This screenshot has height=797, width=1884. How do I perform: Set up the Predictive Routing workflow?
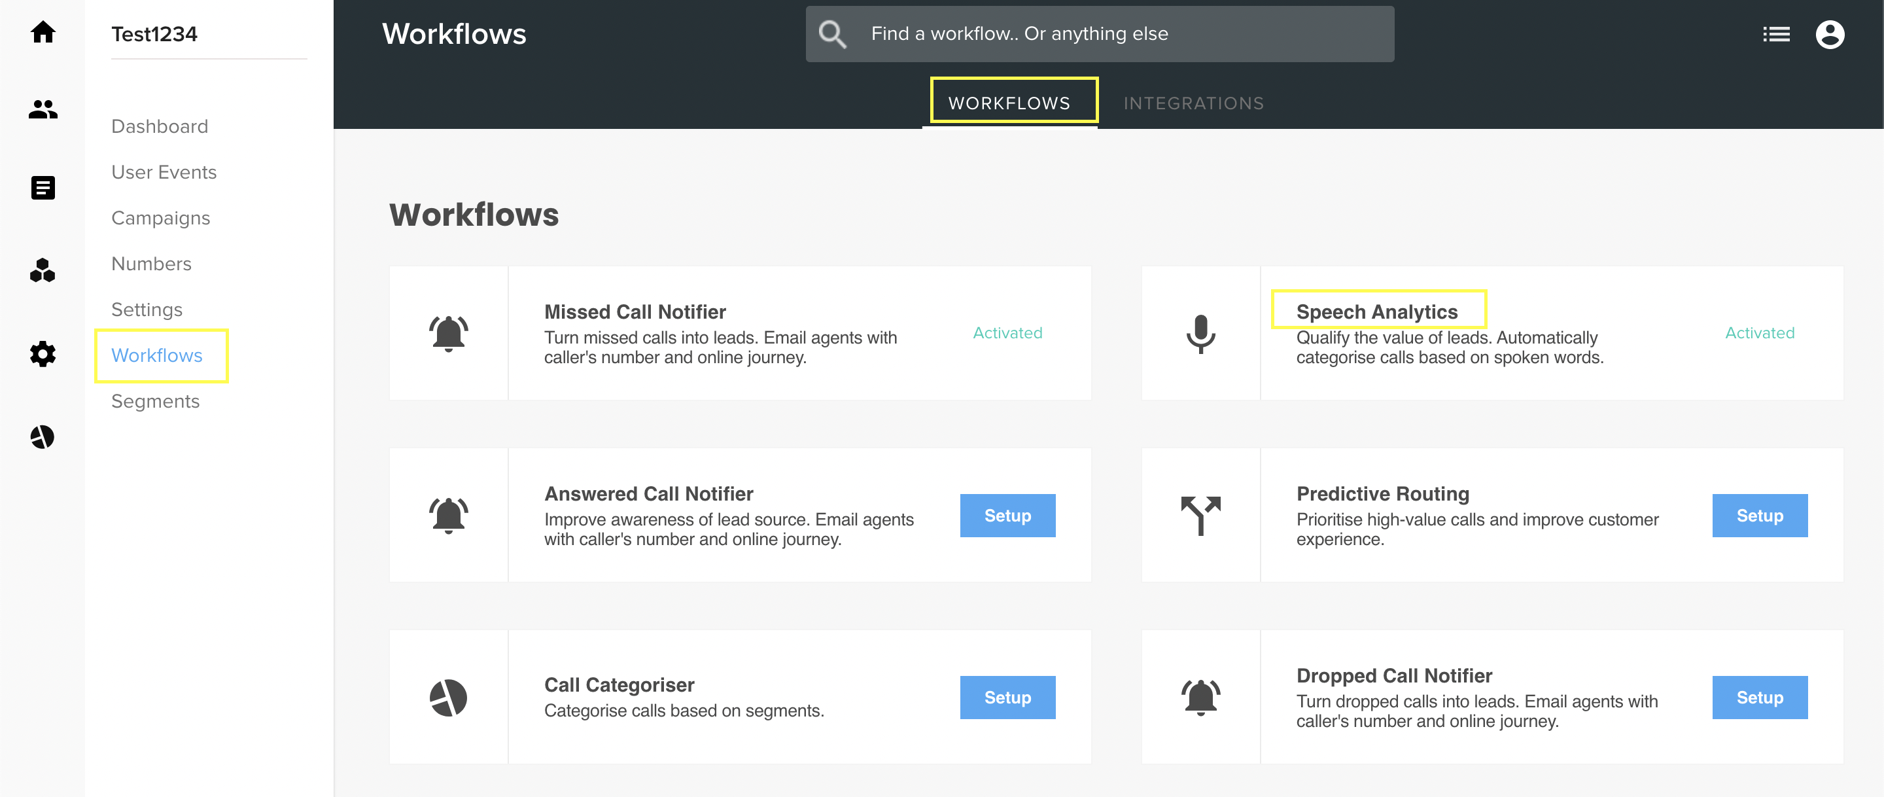tap(1759, 515)
